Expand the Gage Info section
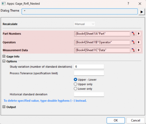The width and height of the screenshot is (146, 124). (x=4, y=56)
